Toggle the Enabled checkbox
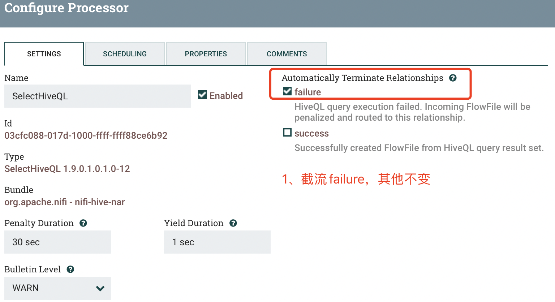 (x=202, y=95)
